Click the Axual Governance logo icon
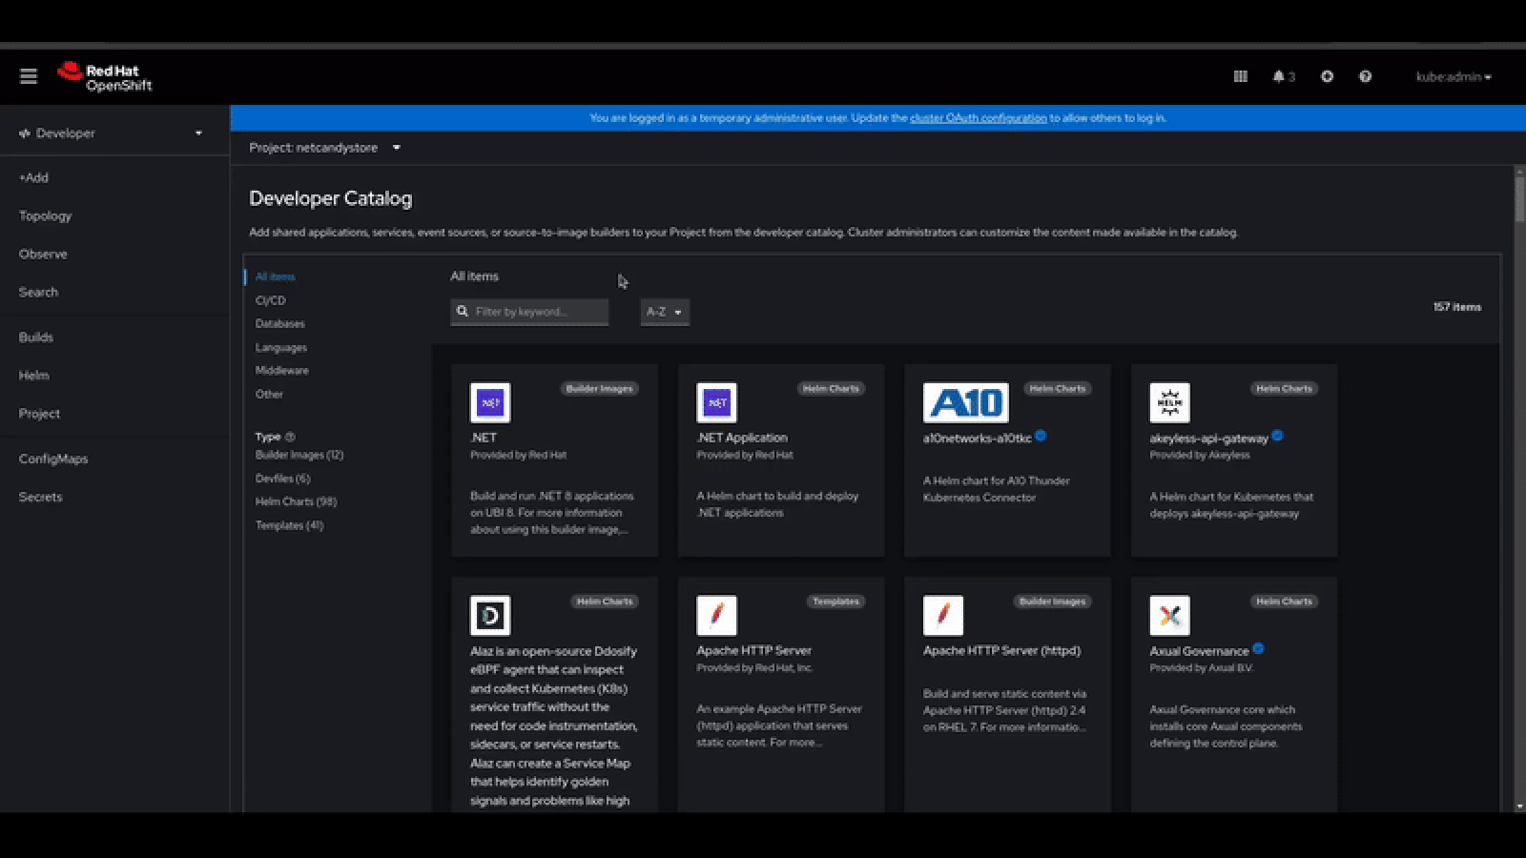Viewport: 1526px width, 858px height. [x=1169, y=616]
